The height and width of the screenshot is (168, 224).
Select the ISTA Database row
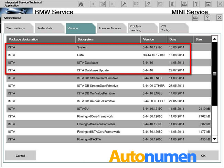109,62
